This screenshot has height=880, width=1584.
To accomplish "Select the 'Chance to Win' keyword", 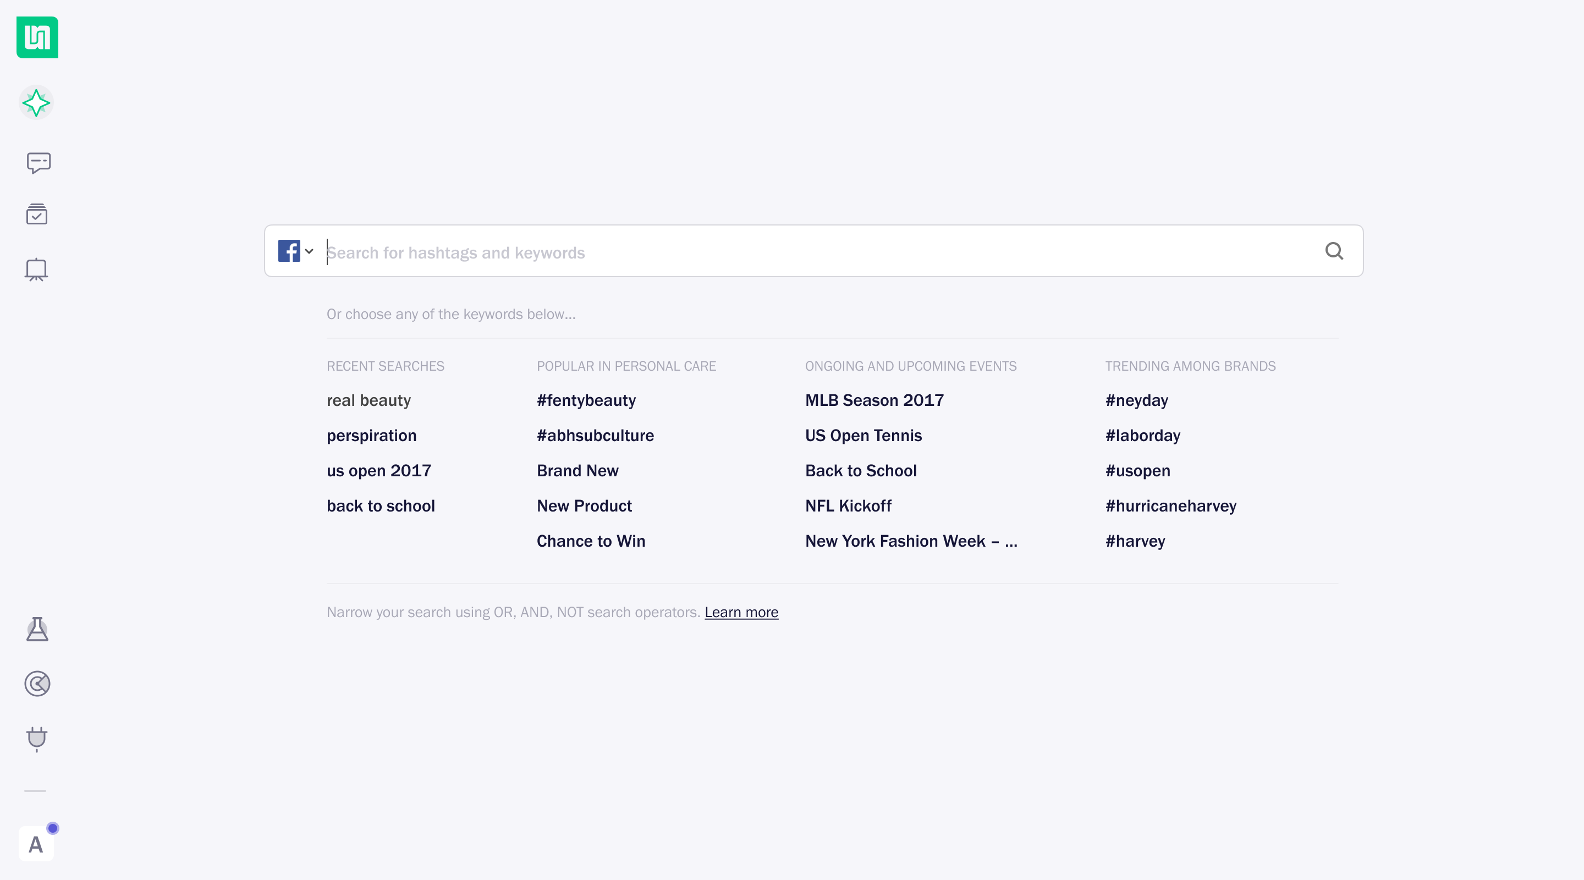I will pyautogui.click(x=590, y=541).
